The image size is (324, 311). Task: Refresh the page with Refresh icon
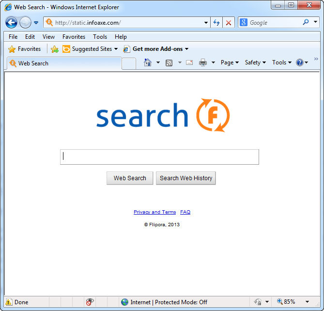tap(216, 22)
